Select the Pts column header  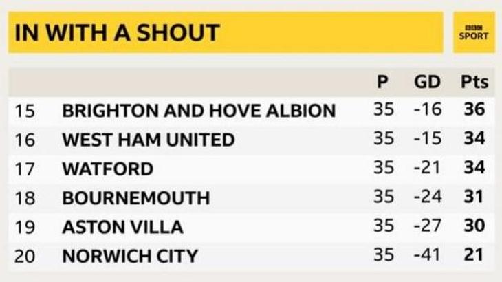tap(474, 82)
